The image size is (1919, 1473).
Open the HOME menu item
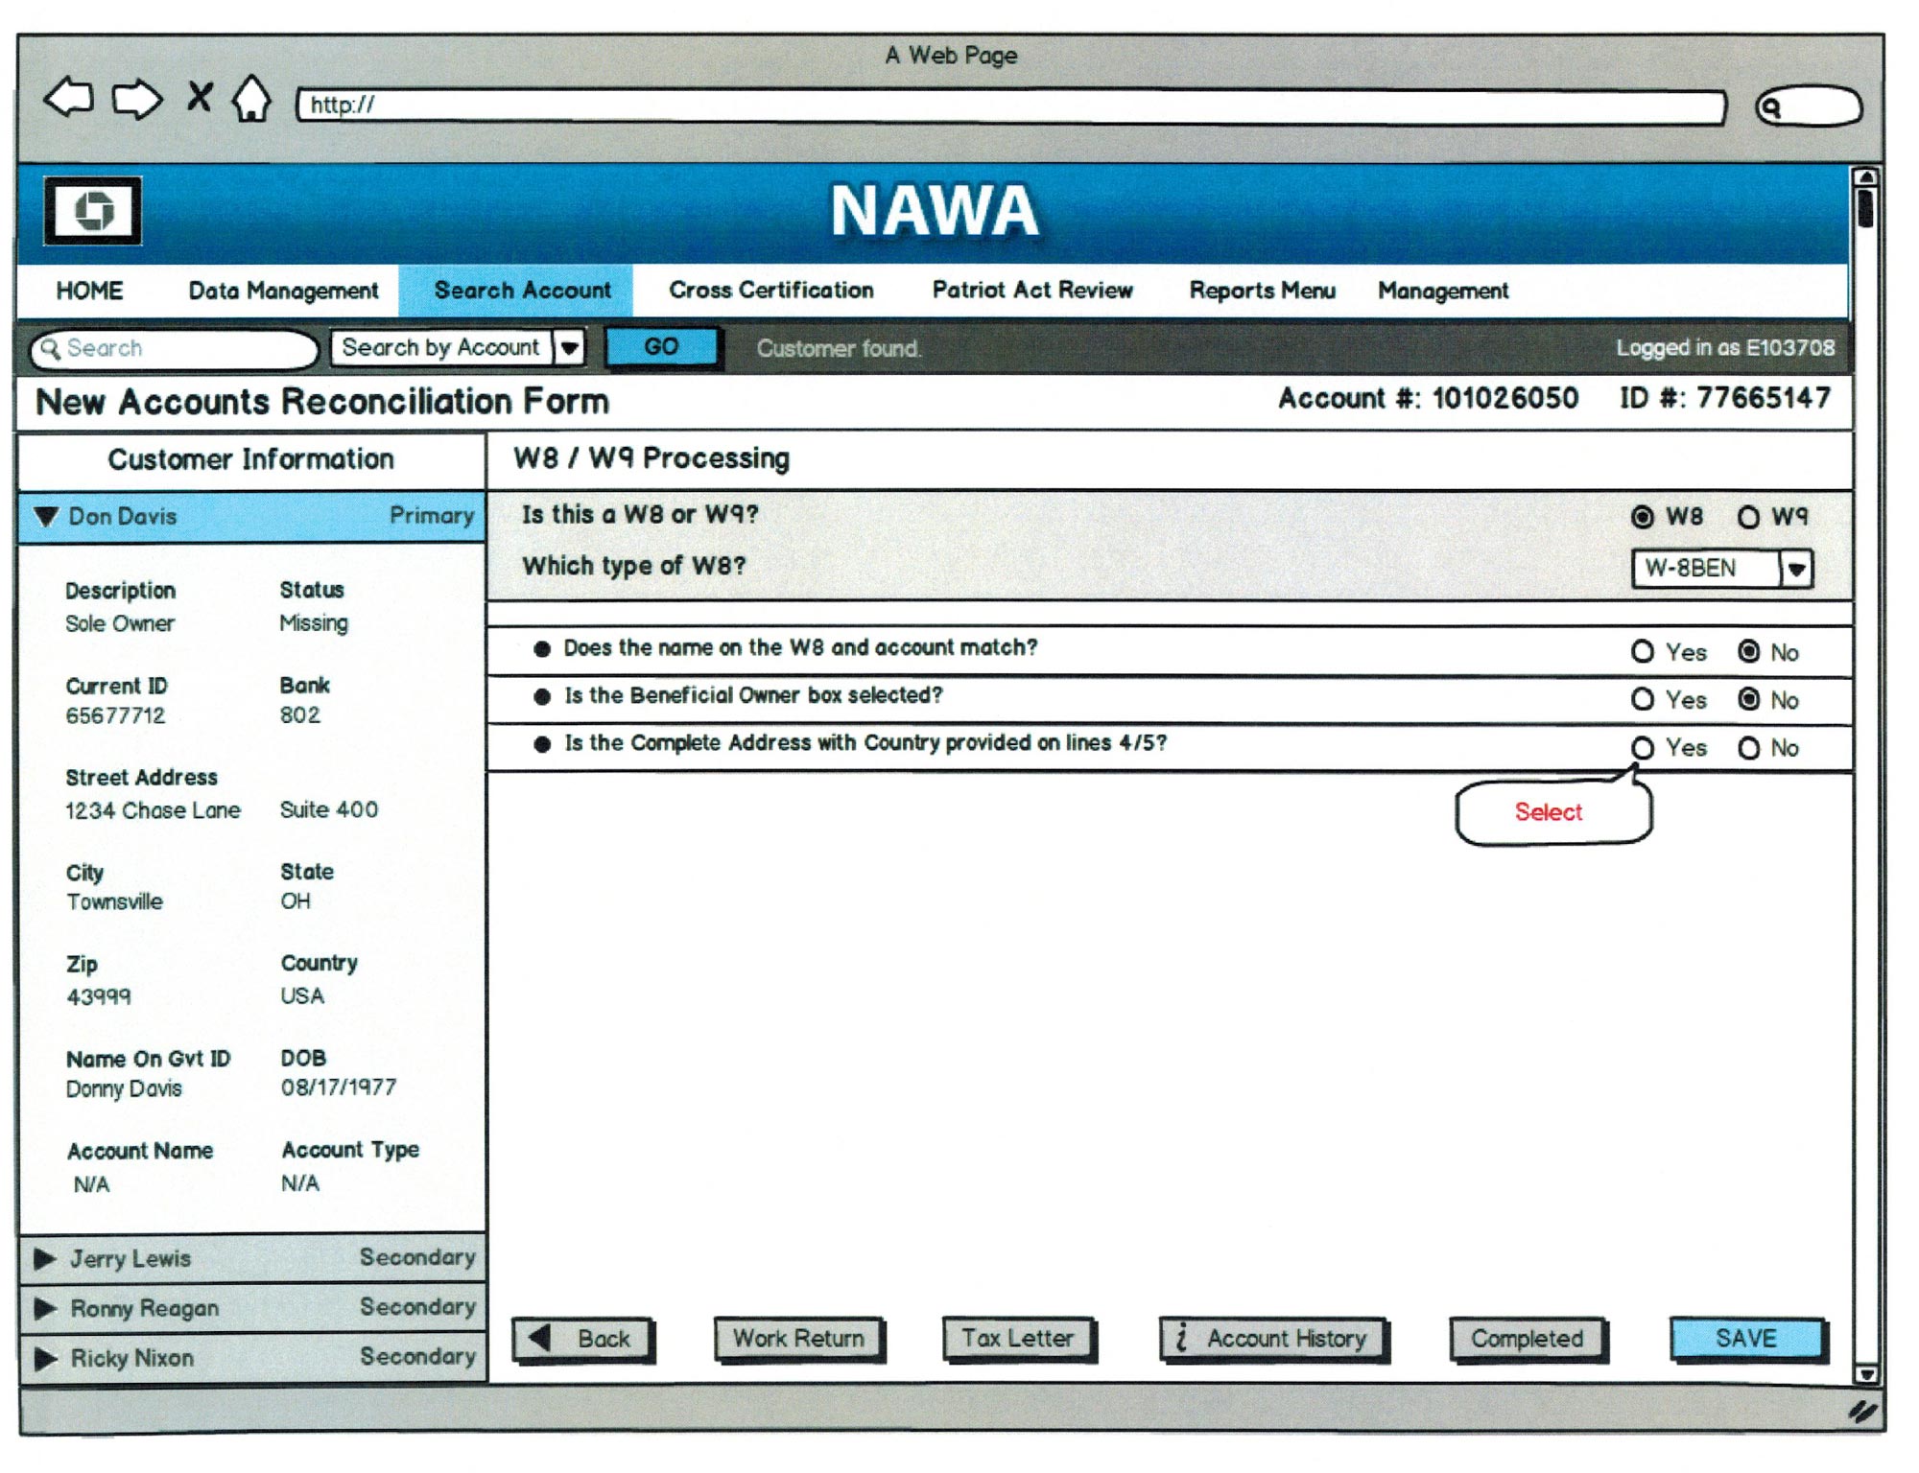coord(89,291)
